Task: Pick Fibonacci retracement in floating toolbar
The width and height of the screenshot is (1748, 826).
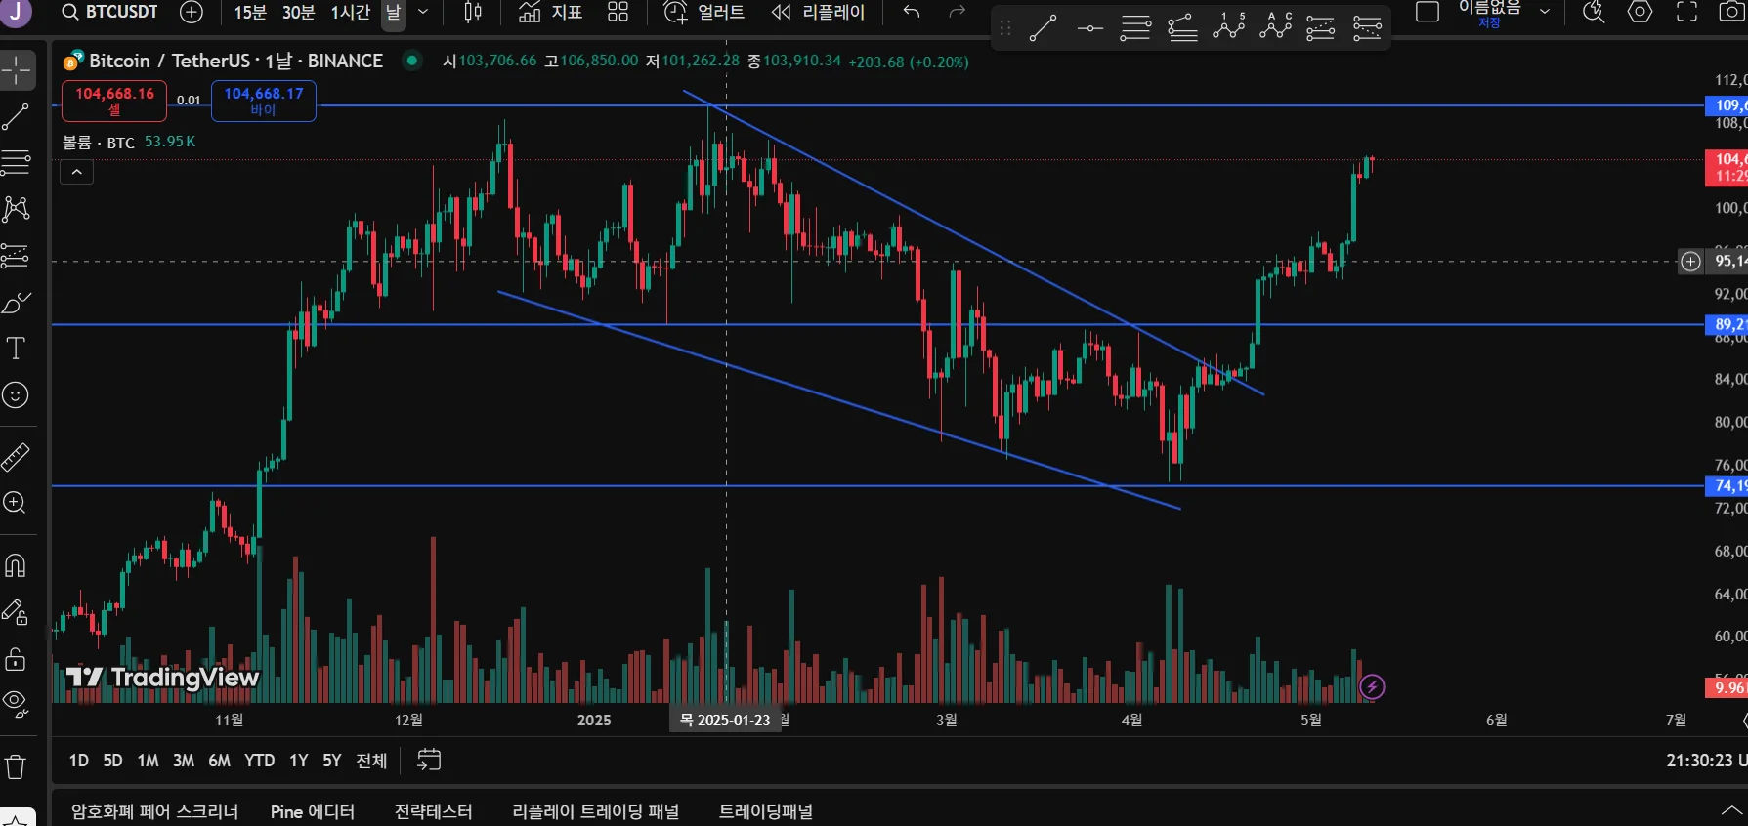Action: pyautogui.click(x=1135, y=28)
